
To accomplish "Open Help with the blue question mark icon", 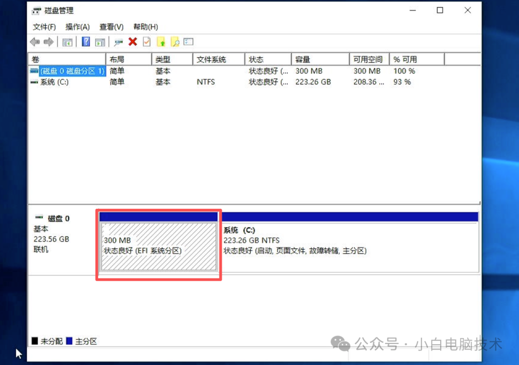I will (x=86, y=42).
